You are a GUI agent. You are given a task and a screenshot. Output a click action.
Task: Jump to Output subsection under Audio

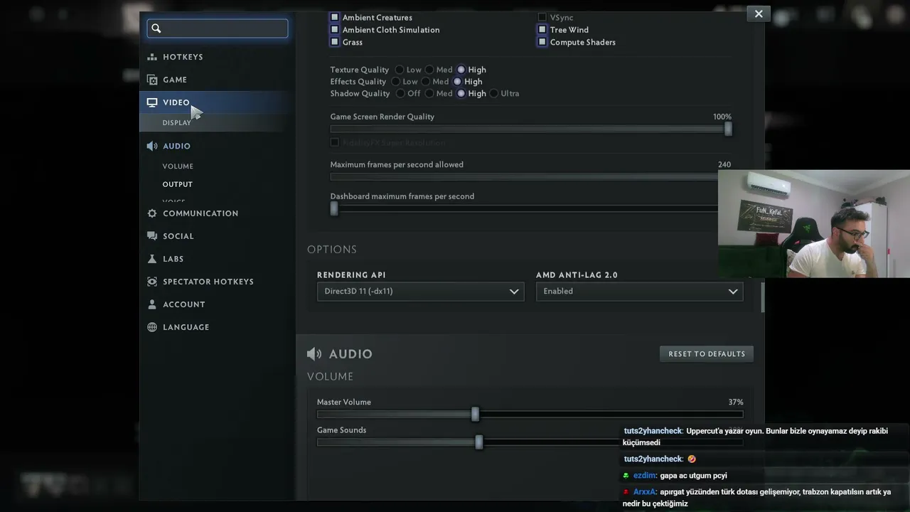[178, 184]
